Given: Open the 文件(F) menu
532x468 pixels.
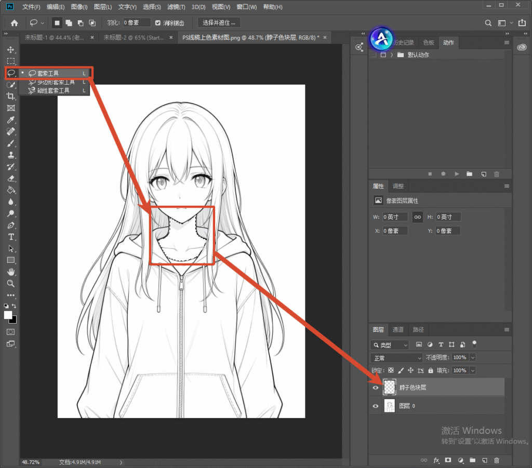Looking at the screenshot, I should tap(31, 7).
